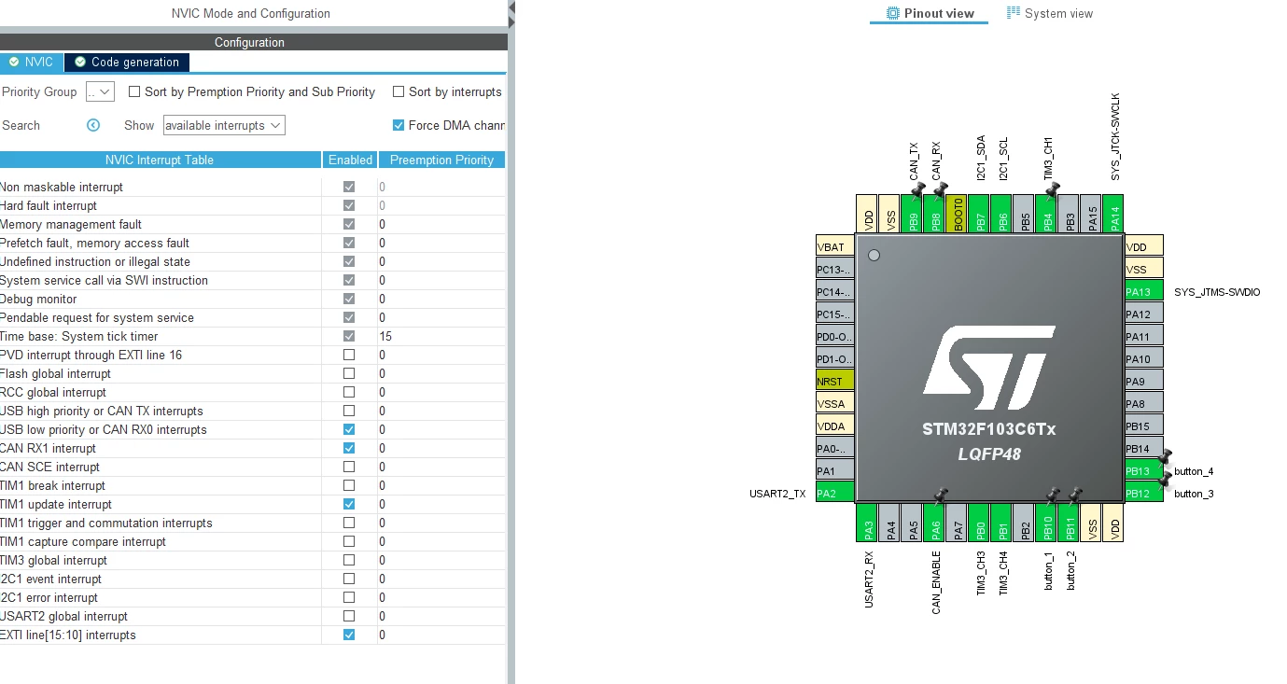
Task: Enable PVD interrupt through EXTI line 16
Action: (349, 355)
